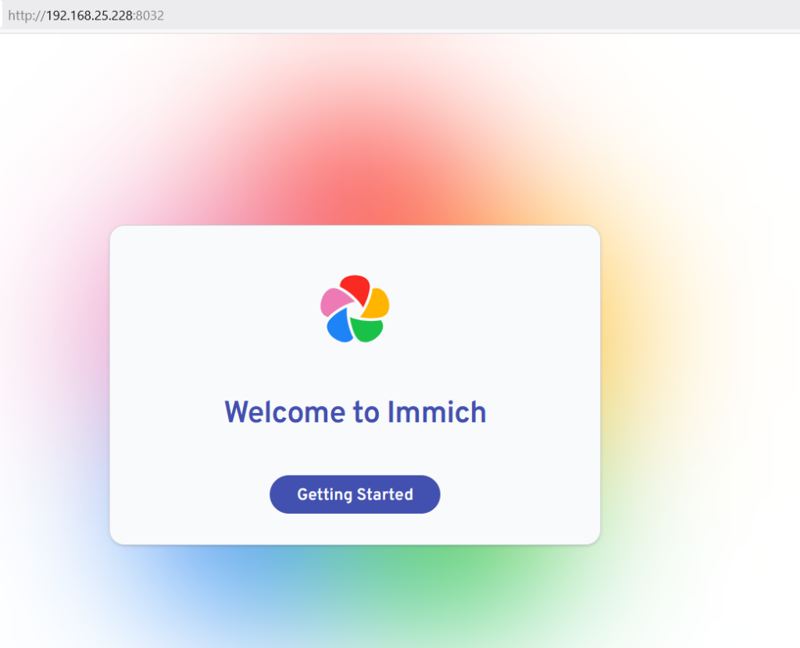The image size is (800, 648).
Task: Click the green petal of Immich logo
Action: [x=367, y=329]
